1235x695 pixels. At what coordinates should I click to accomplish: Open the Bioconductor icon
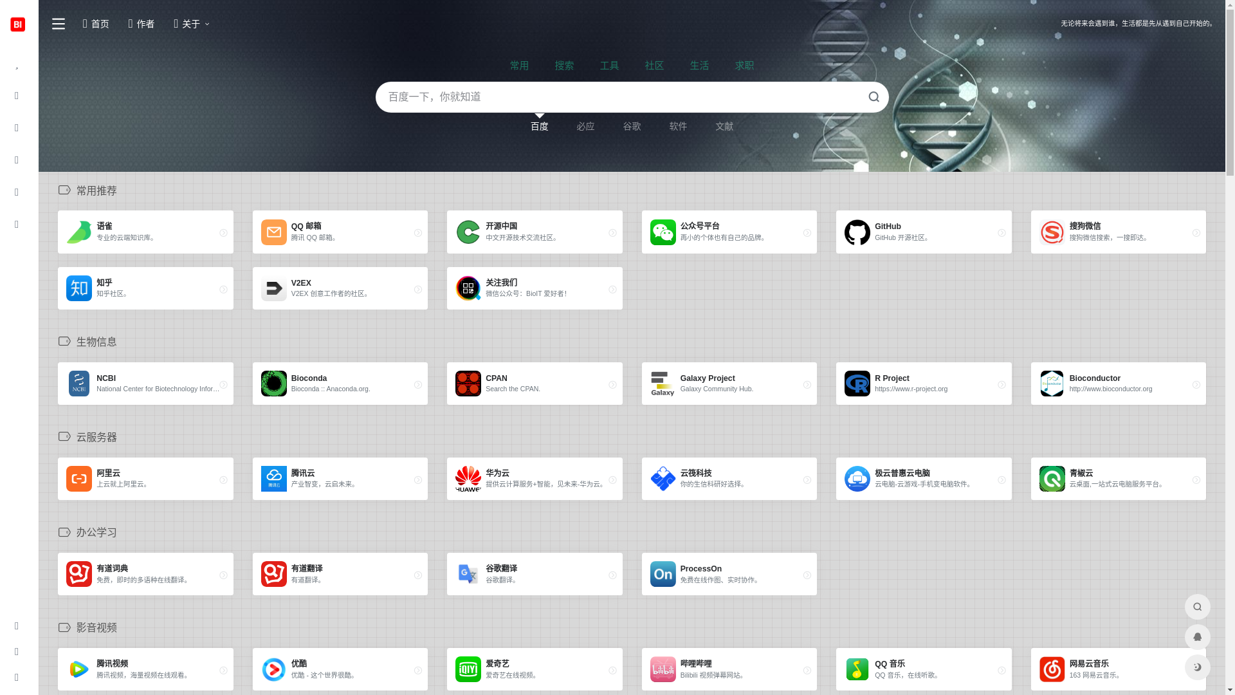(x=1052, y=384)
